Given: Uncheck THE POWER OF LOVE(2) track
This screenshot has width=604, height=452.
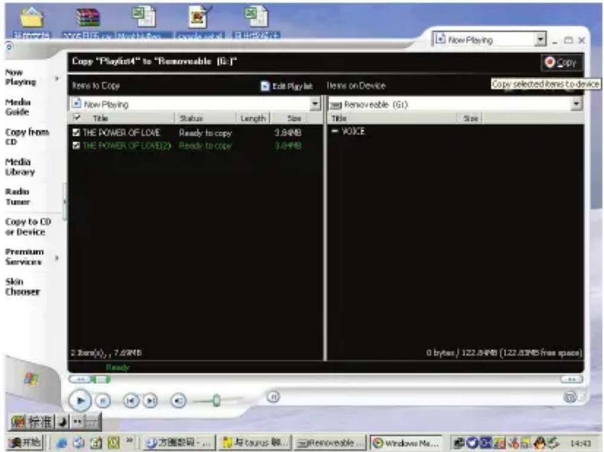Looking at the screenshot, I should (76, 146).
